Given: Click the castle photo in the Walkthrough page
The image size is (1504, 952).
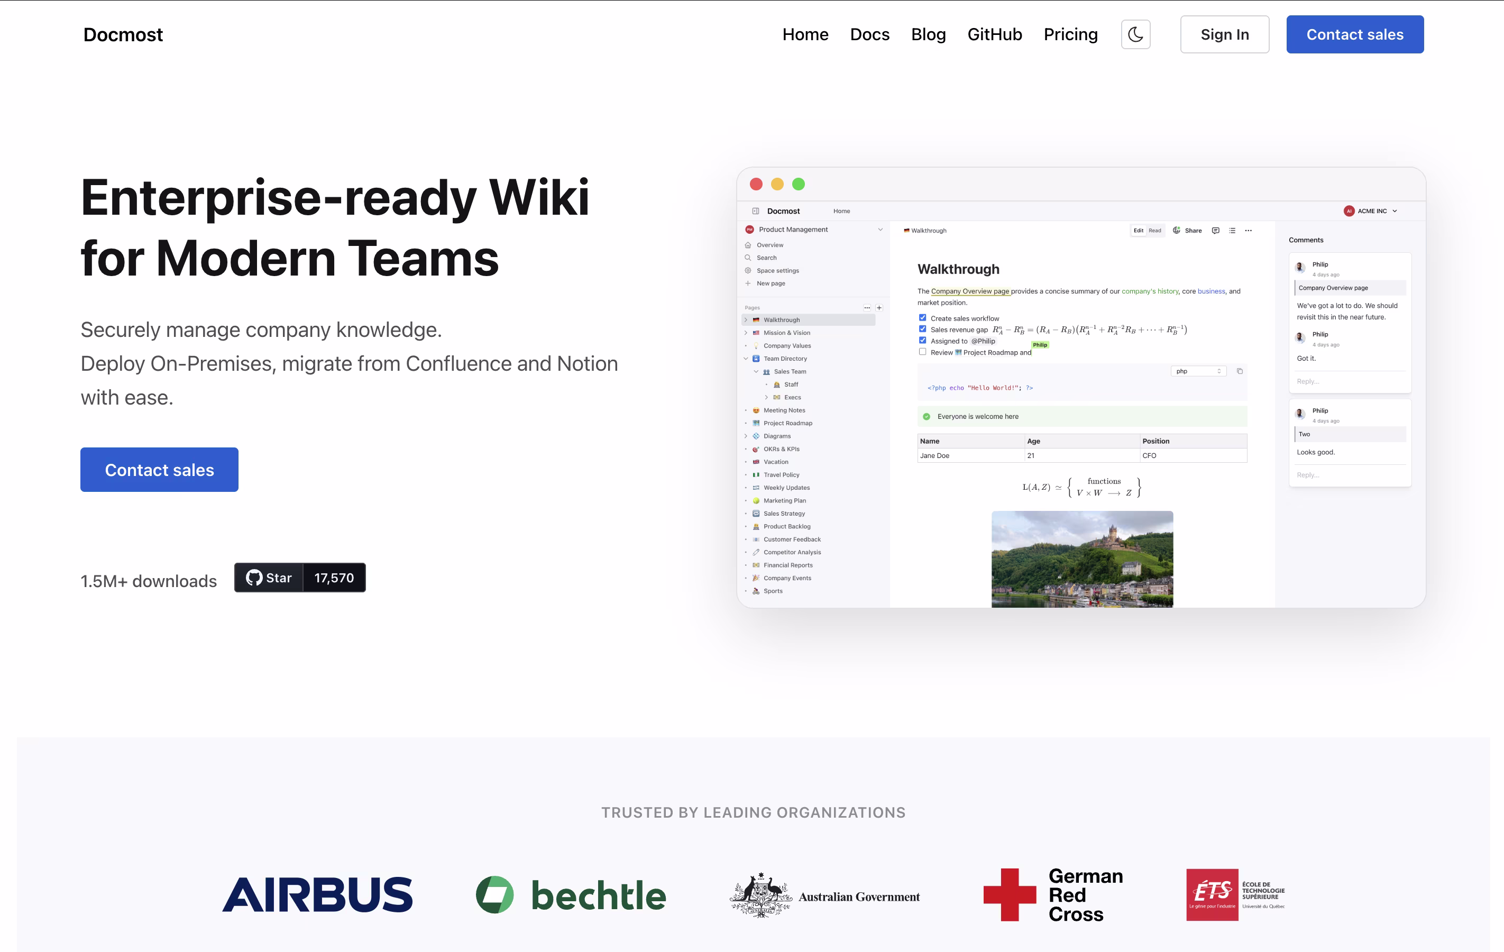Looking at the screenshot, I should [1082, 559].
